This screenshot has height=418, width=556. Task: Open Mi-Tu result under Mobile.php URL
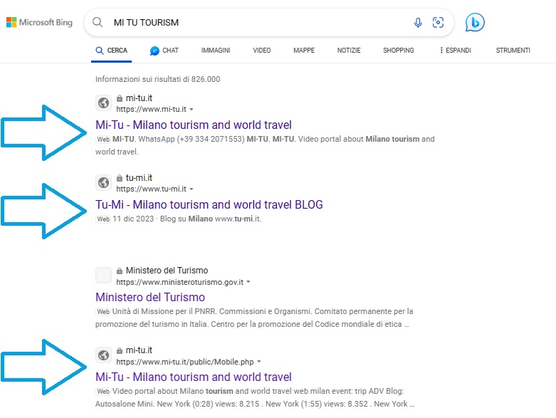(194, 377)
